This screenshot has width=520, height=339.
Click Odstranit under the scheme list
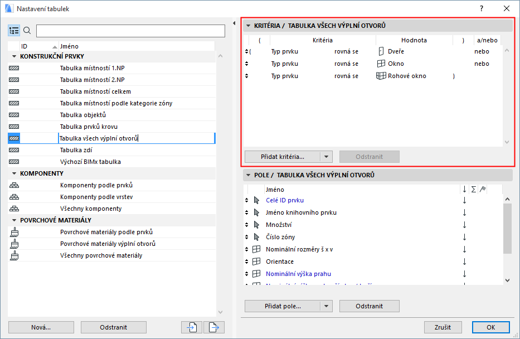113,327
